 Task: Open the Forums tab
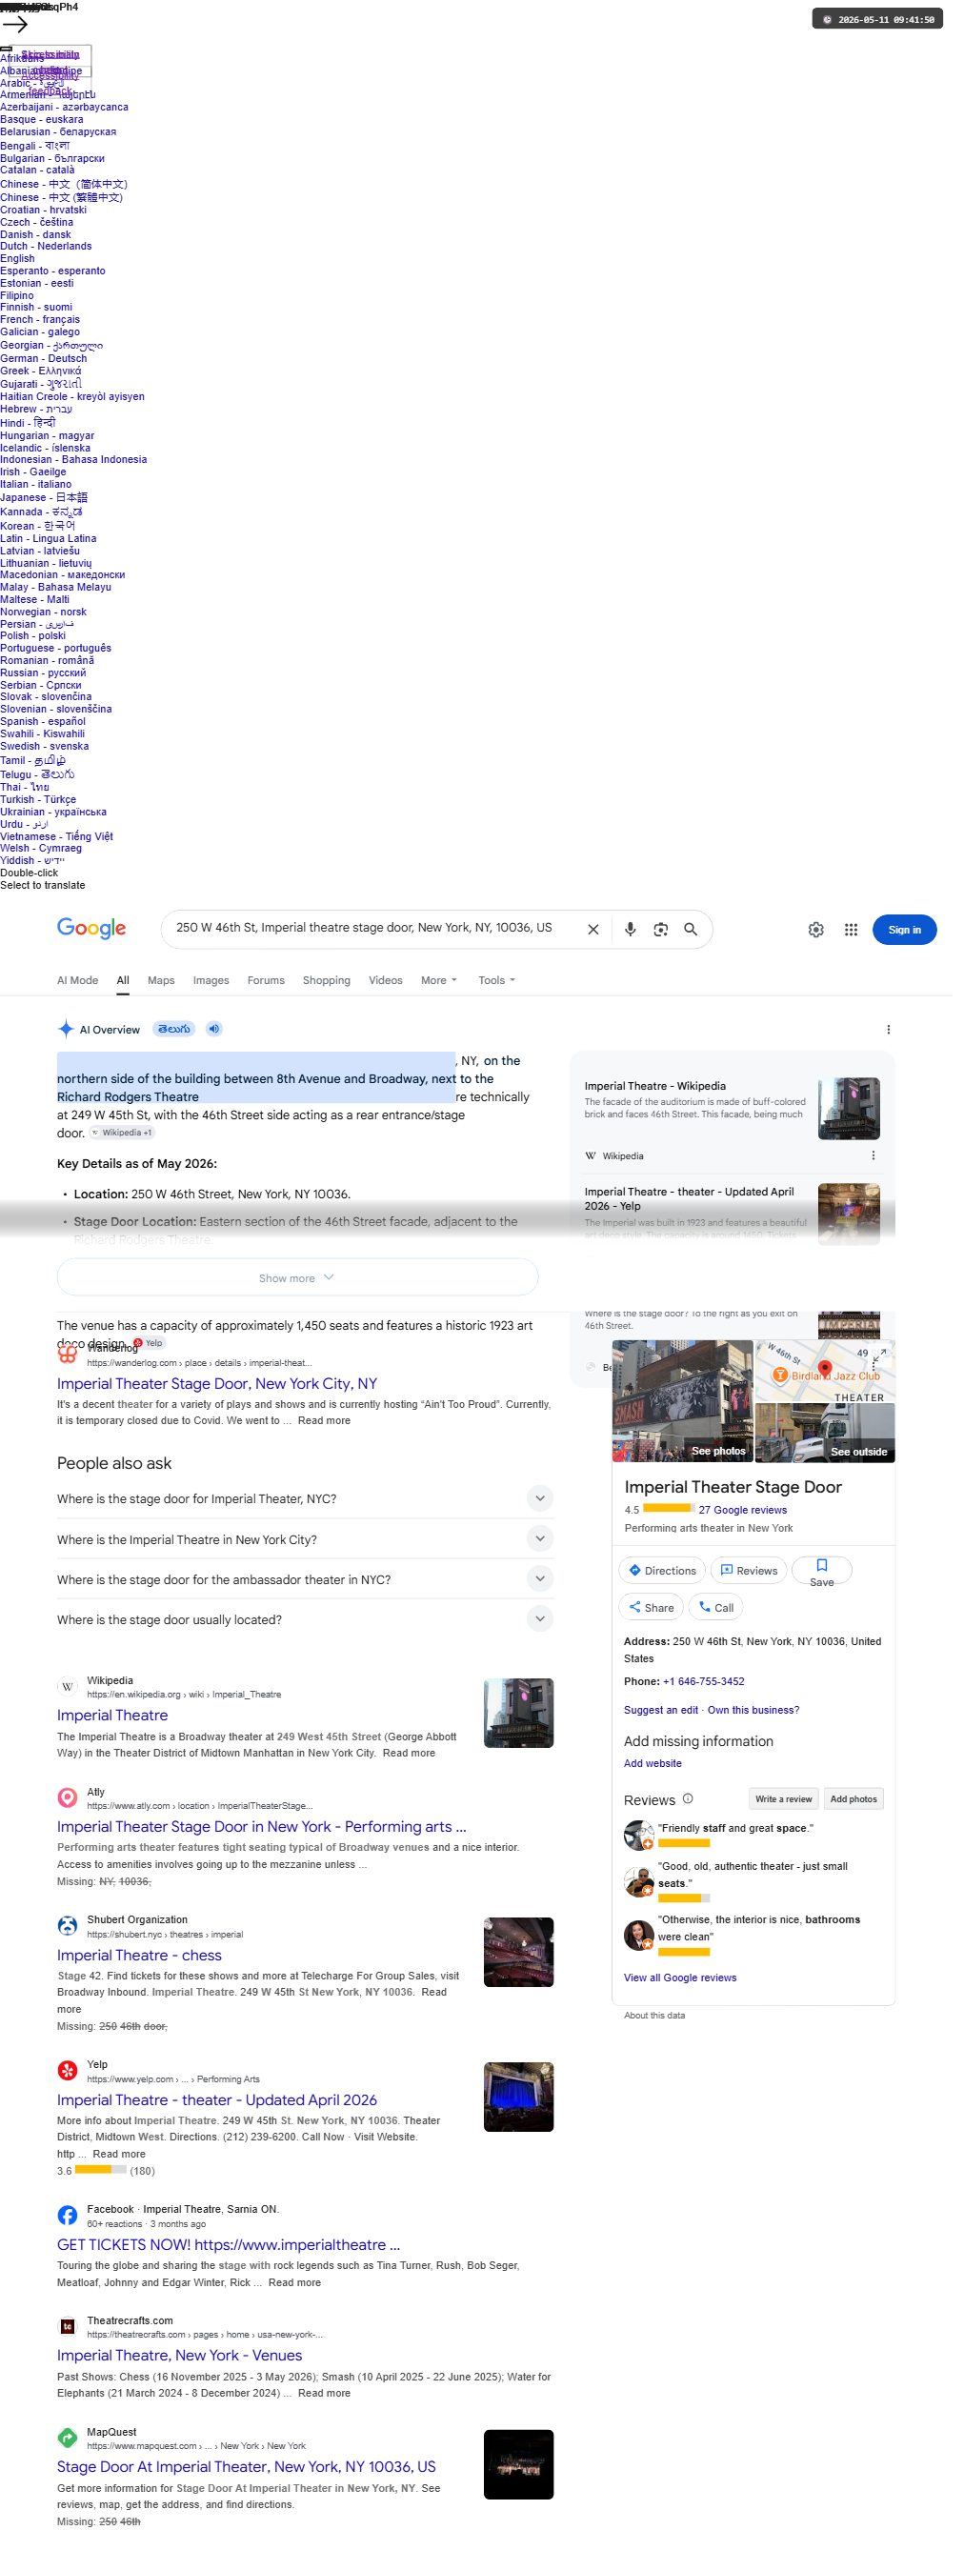[x=269, y=991]
